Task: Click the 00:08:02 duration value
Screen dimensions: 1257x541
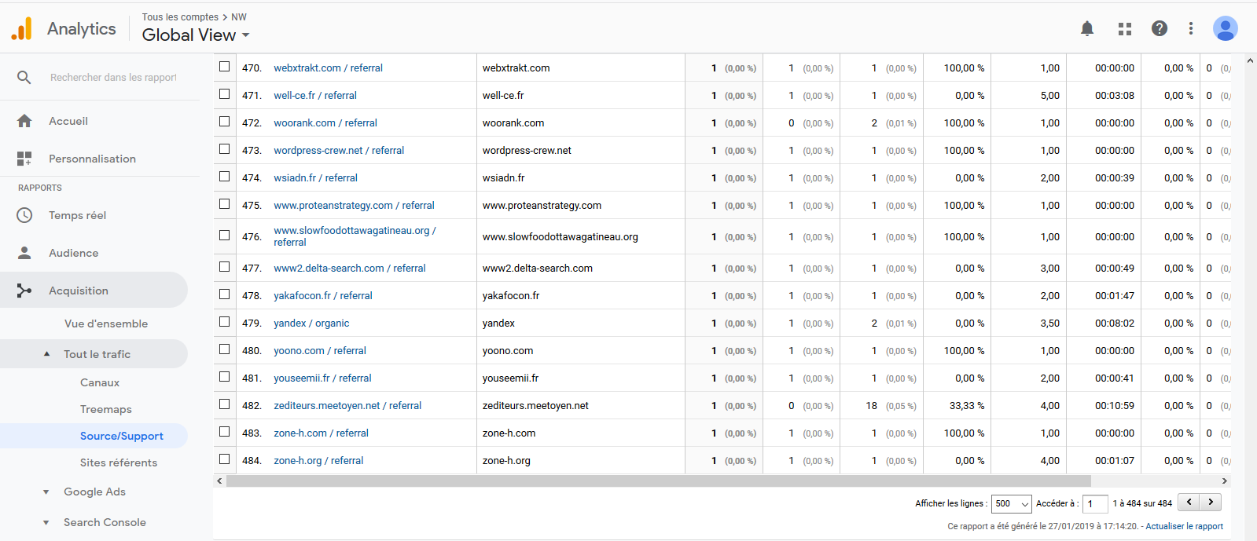Action: tap(1114, 323)
